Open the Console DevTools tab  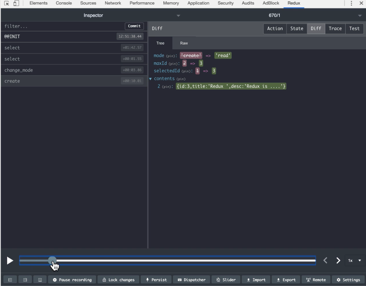coord(64,3)
